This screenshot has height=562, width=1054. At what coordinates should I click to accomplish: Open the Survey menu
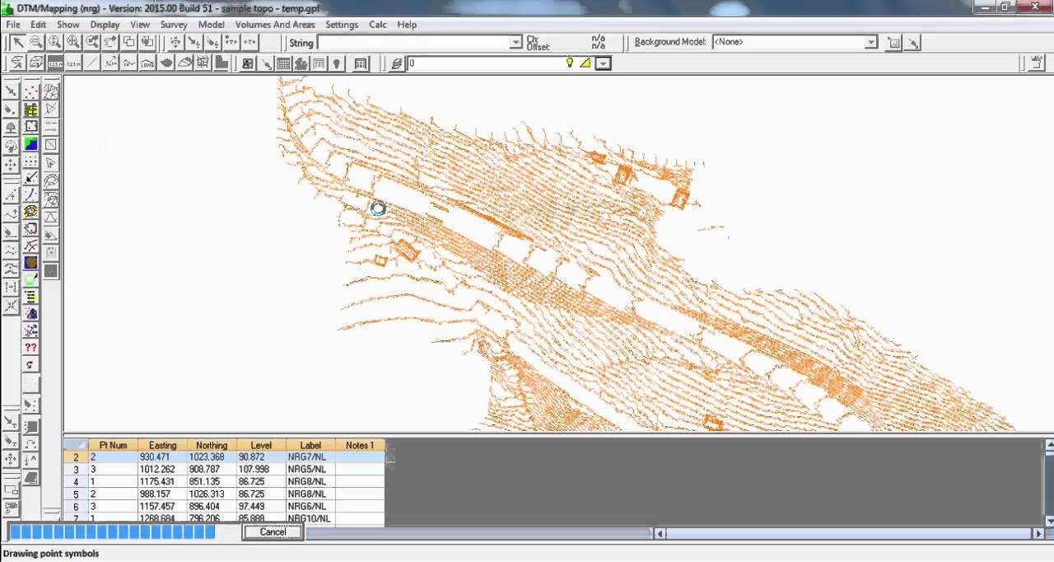click(x=174, y=25)
